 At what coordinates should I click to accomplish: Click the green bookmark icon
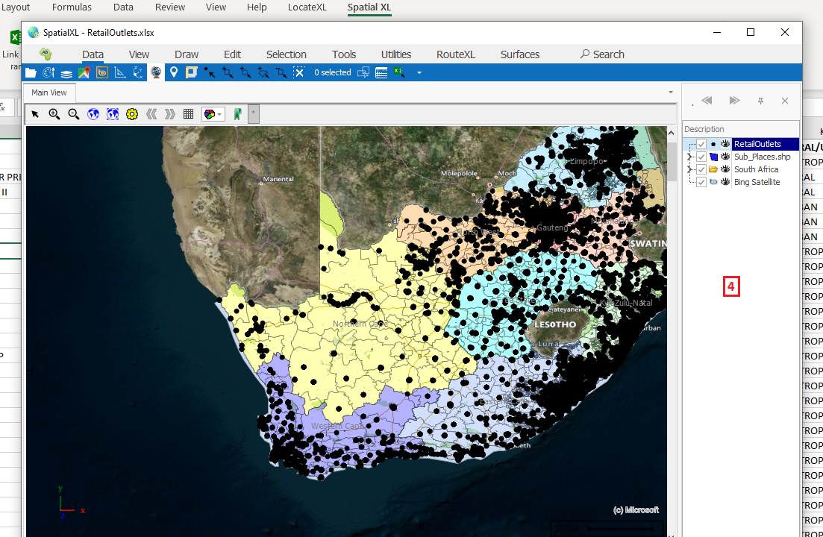pyautogui.click(x=237, y=114)
